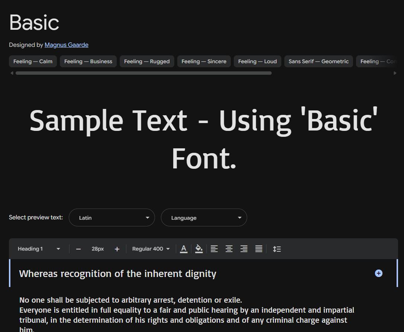Open the background fill color picker
The width and height of the screenshot is (404, 332).
click(199, 249)
